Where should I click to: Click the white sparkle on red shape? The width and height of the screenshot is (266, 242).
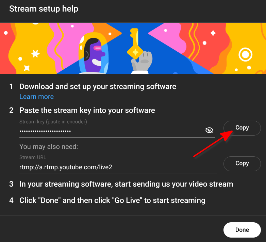click(213, 33)
